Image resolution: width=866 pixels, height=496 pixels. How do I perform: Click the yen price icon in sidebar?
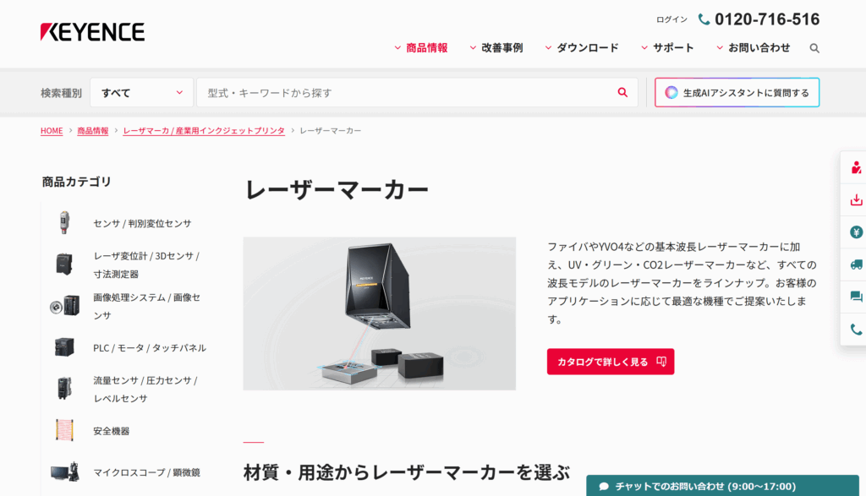[856, 232]
